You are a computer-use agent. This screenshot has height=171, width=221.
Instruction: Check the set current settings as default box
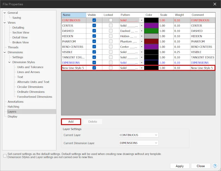click(x=5, y=156)
